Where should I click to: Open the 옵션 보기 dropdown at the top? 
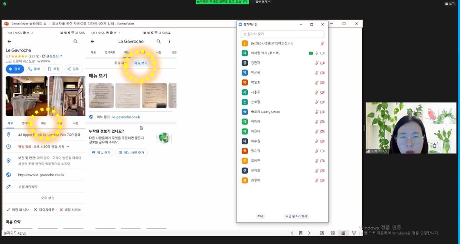click(x=263, y=2)
